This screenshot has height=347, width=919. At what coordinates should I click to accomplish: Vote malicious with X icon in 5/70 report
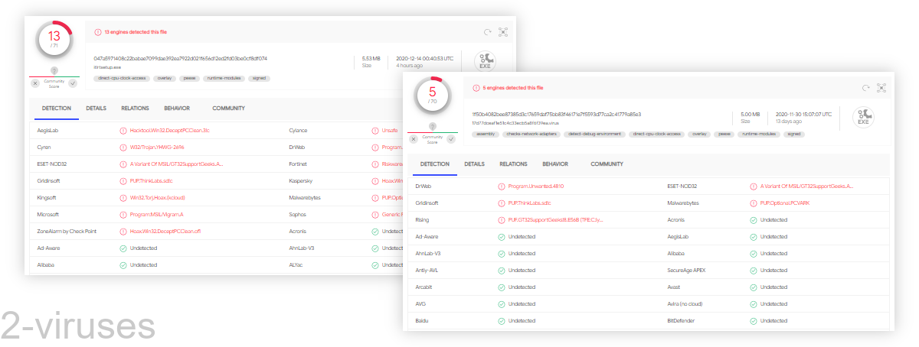(x=414, y=138)
